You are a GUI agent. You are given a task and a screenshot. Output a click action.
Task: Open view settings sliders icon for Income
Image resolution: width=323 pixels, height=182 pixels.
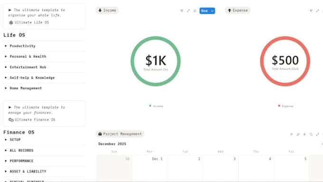point(195,11)
